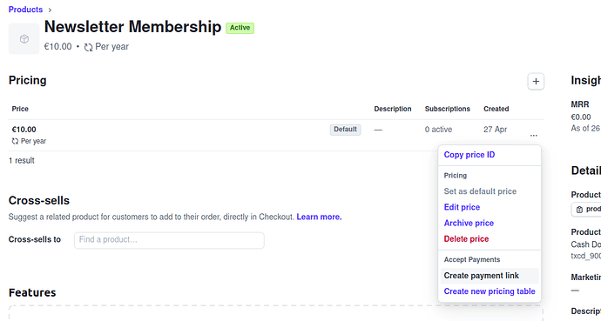Open the Learn more link in Cross-sells
Screen dimensions: 601x321
[x=319, y=217]
